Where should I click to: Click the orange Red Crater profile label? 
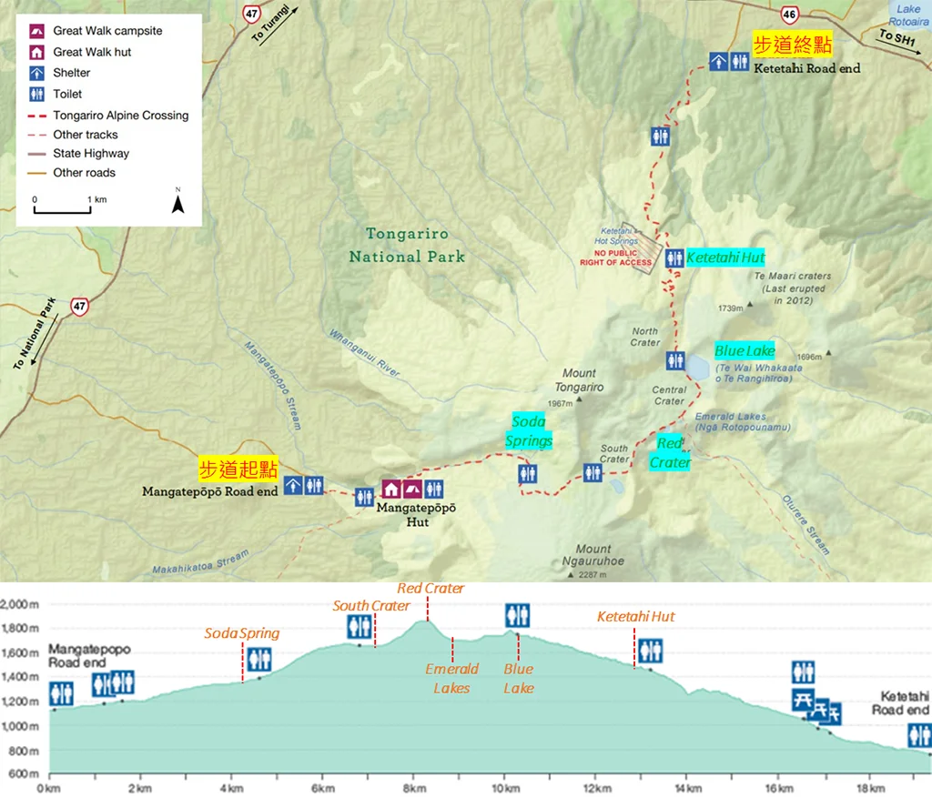[x=431, y=588]
